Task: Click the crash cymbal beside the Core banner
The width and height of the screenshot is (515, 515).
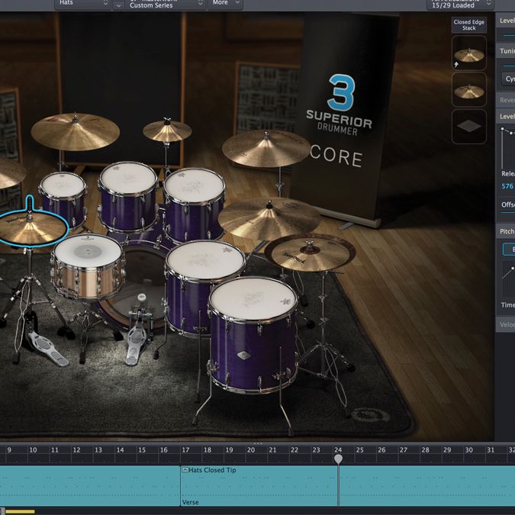Action: (x=266, y=148)
